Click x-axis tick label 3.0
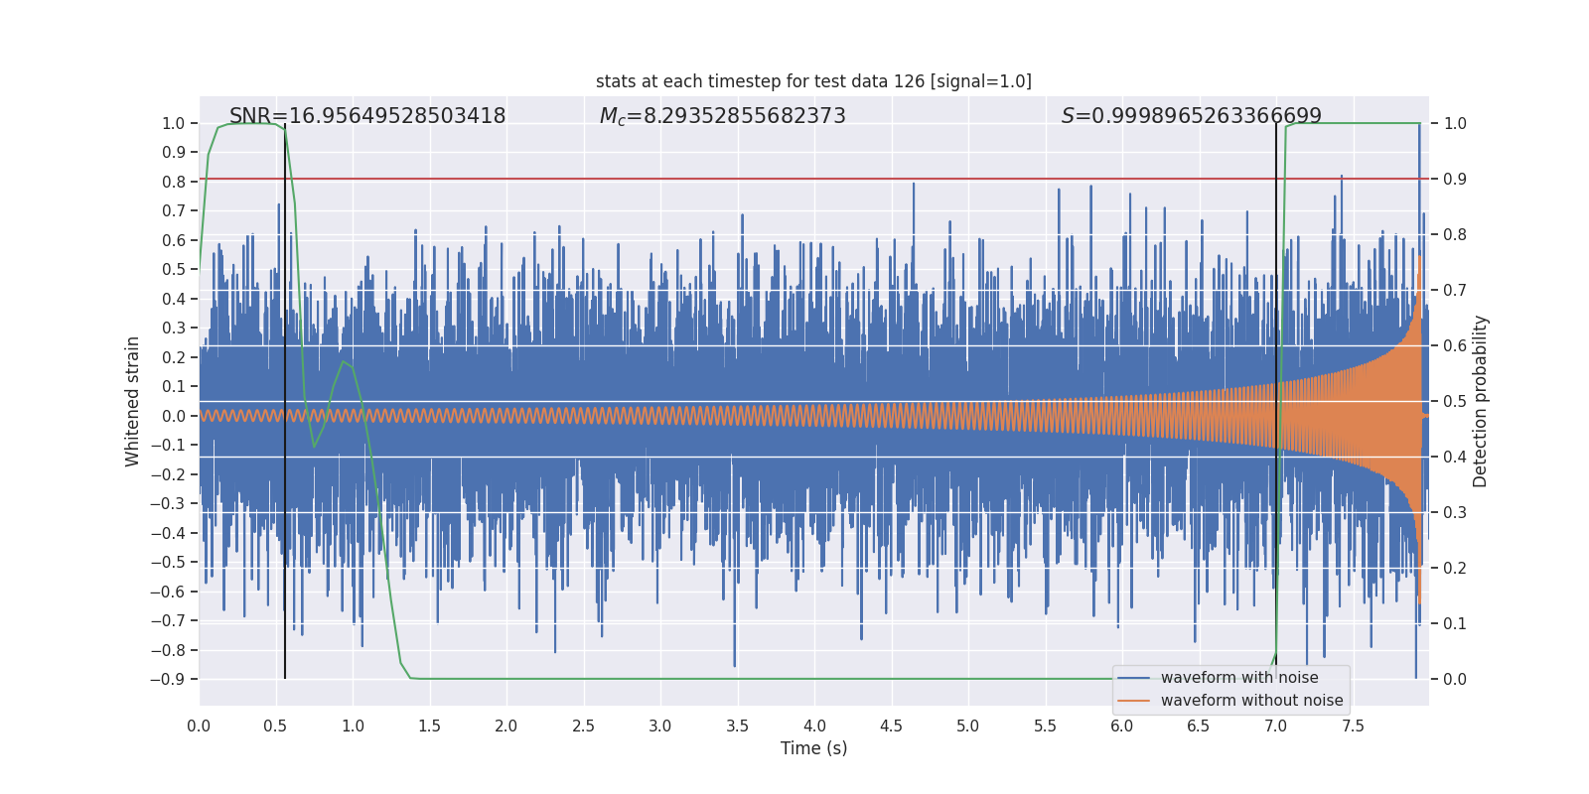 pyautogui.click(x=660, y=726)
